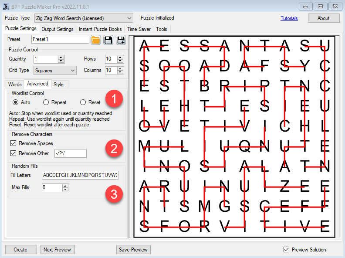Click the Next Preview button
Viewport: 345px width, 258px height.
point(57,250)
